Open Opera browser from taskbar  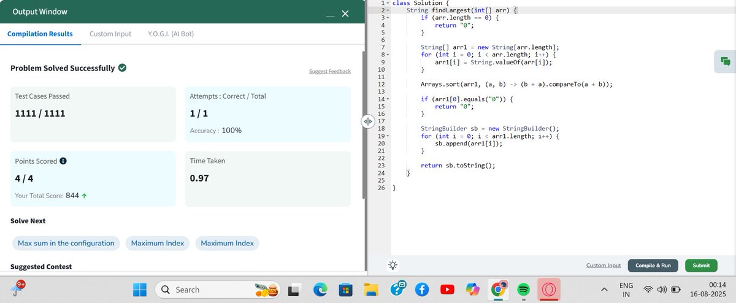pos(548,290)
